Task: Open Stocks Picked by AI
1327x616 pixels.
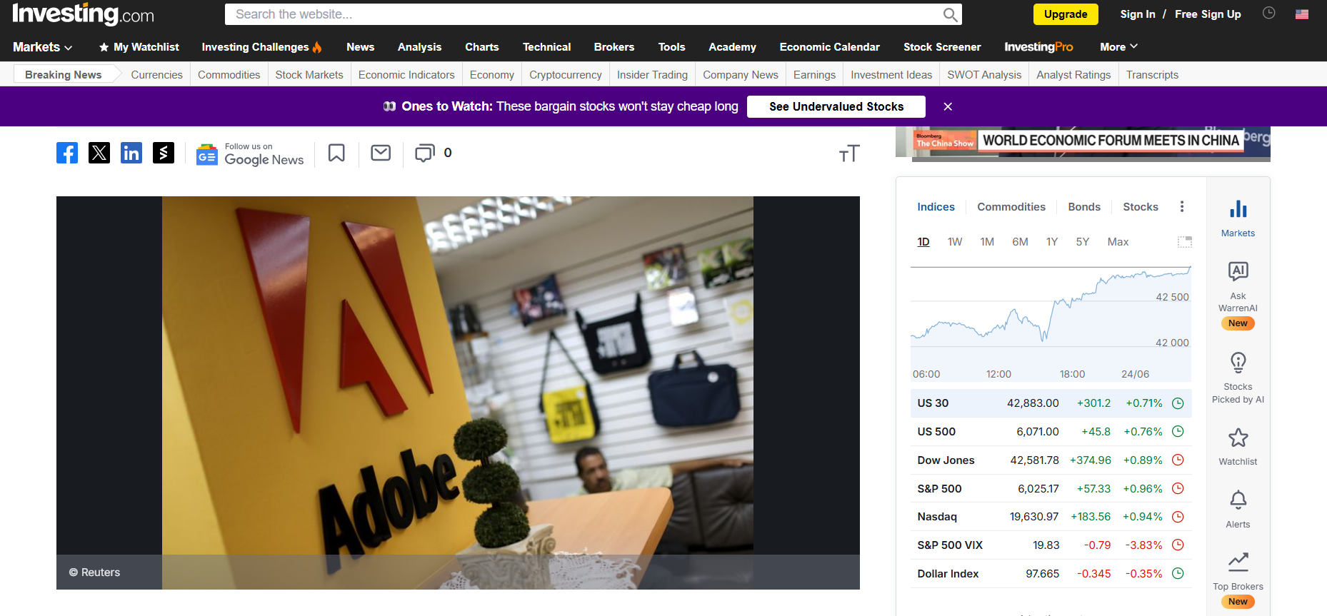Action: tap(1238, 378)
